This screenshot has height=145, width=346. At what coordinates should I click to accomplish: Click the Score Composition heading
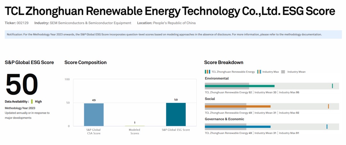click(x=86, y=62)
